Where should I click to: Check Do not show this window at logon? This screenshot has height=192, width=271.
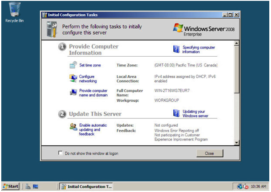[x=61, y=153]
